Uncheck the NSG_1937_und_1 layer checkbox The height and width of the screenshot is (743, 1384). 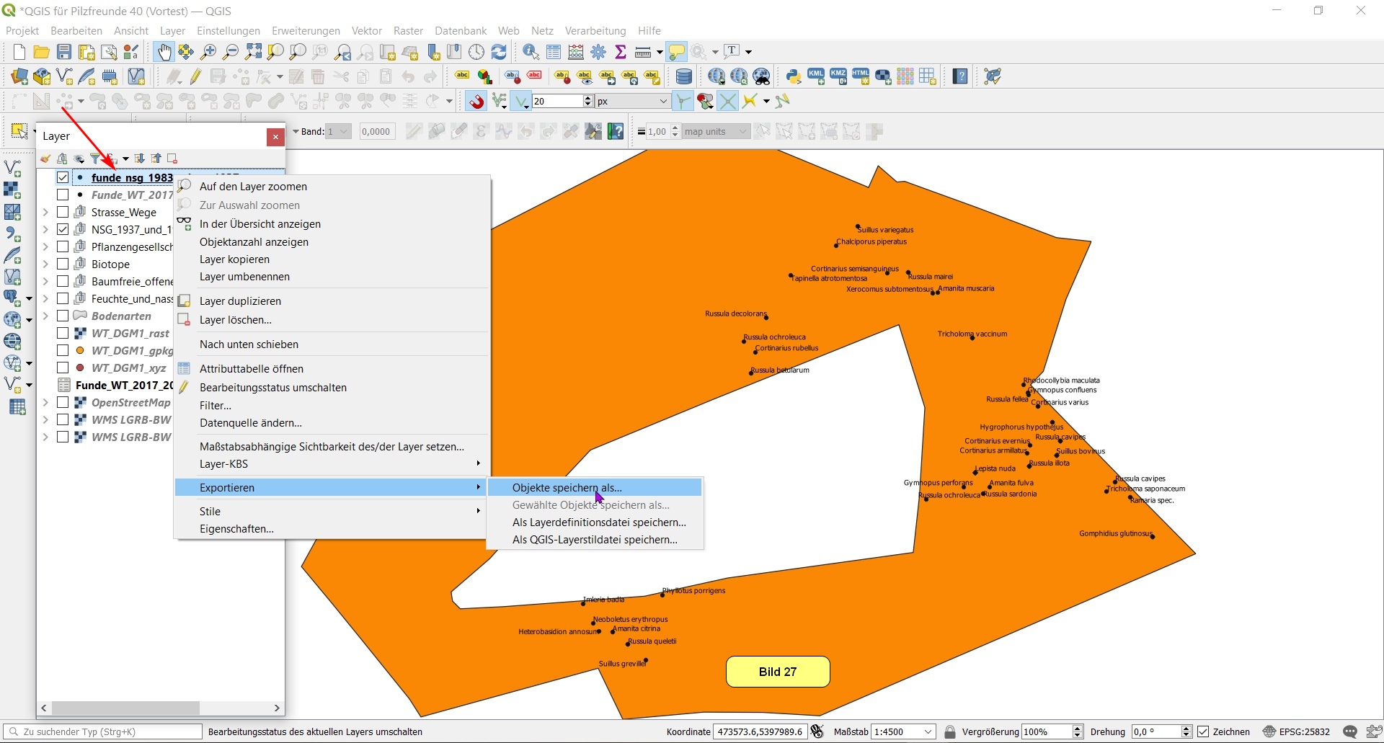[x=63, y=230]
